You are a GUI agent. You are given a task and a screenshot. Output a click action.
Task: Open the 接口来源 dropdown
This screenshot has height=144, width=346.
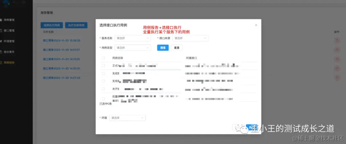(190, 38)
